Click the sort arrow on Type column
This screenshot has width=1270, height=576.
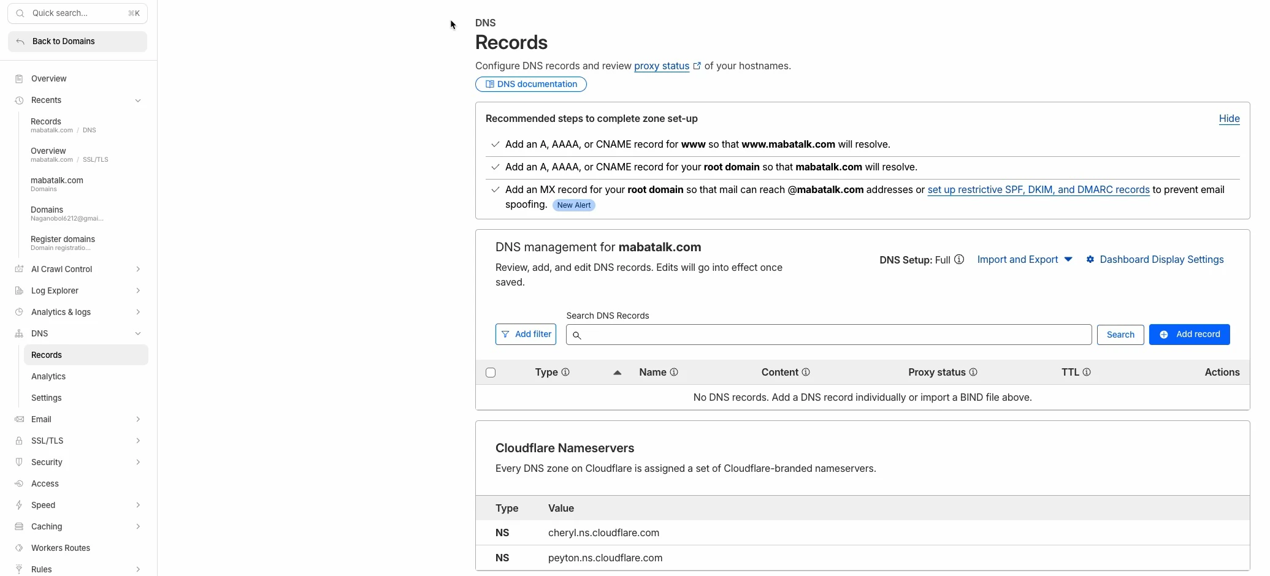(617, 372)
